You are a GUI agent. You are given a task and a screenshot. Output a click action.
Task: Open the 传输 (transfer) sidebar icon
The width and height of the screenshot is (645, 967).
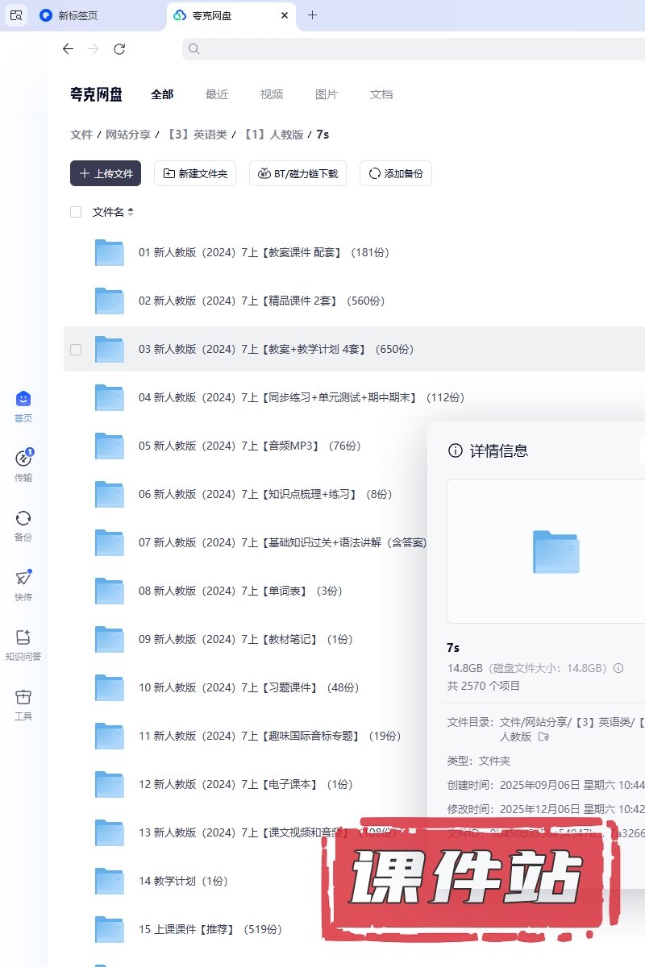tap(23, 459)
